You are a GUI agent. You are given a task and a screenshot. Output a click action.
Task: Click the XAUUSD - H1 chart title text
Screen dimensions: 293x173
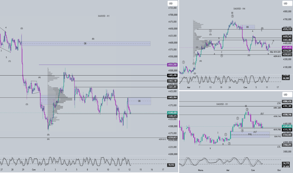pos(104,16)
